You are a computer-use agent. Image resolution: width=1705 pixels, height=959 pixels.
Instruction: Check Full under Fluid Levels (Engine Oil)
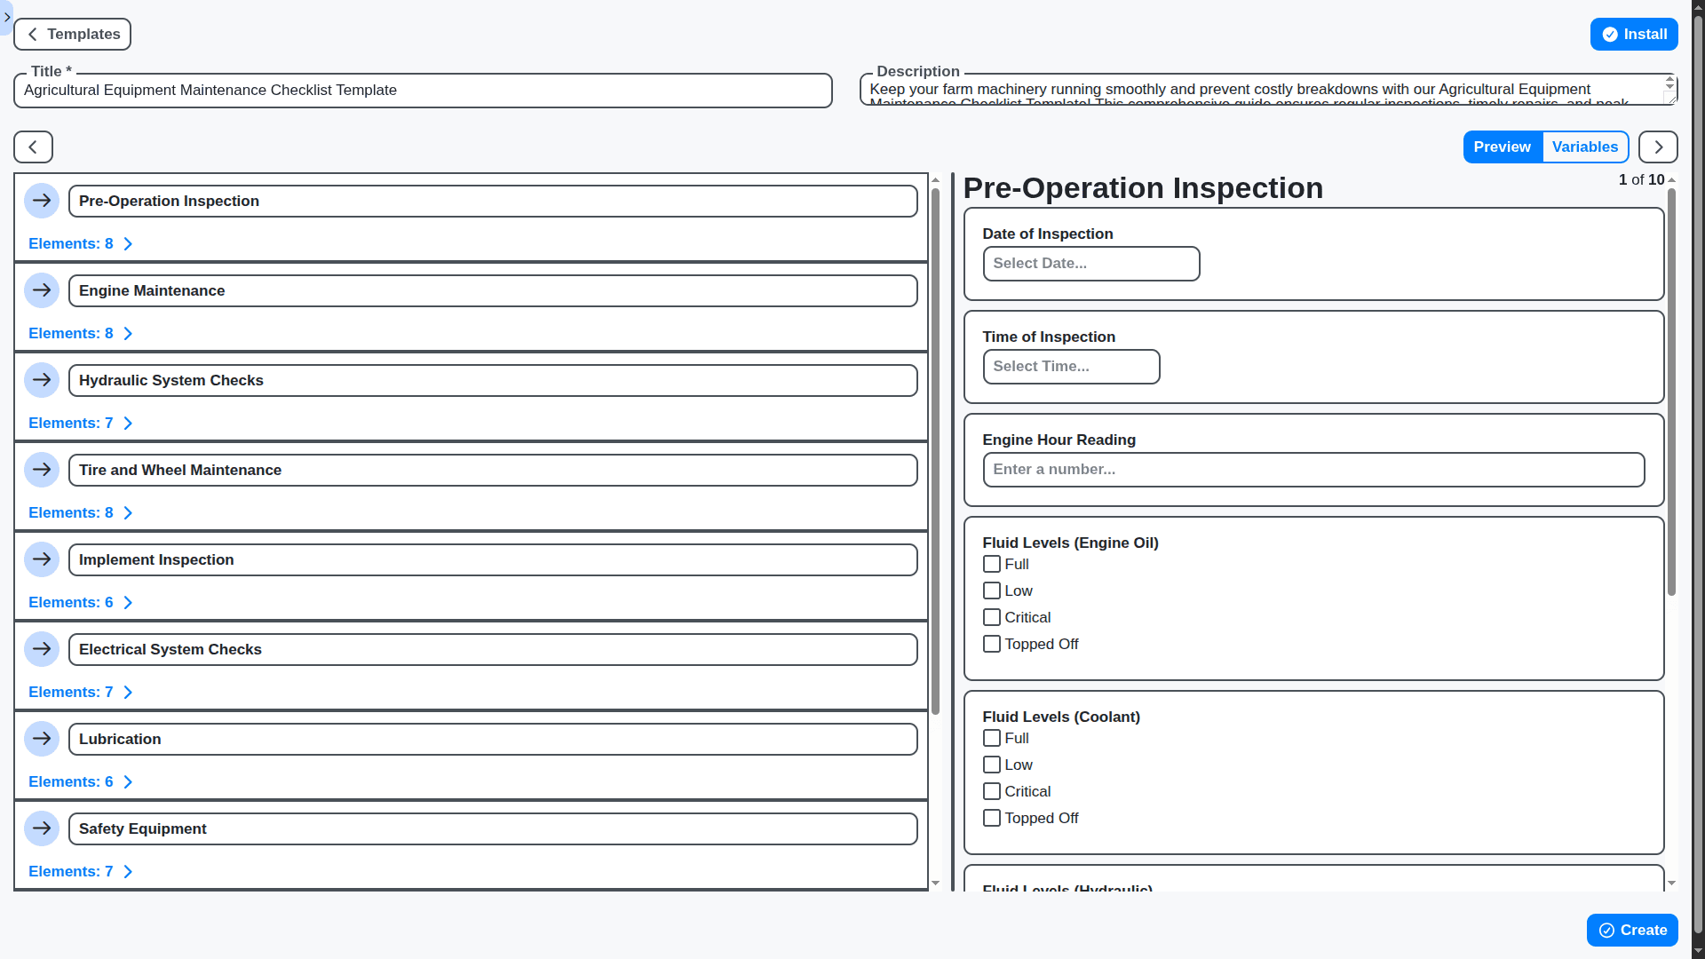pyautogui.click(x=992, y=565)
